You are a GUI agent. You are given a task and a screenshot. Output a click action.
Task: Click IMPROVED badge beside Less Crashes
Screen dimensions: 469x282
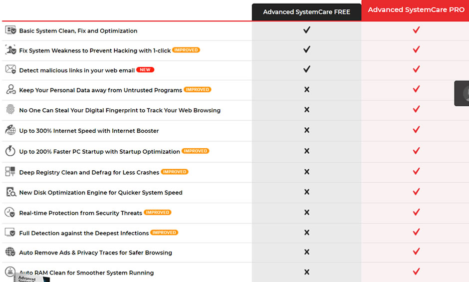click(175, 172)
